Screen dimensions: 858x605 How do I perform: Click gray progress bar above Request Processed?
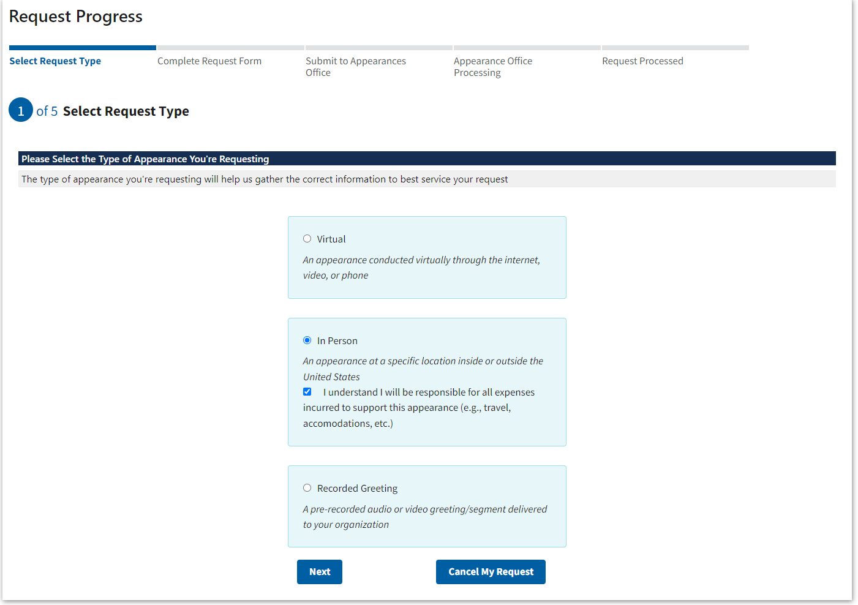[x=675, y=48]
